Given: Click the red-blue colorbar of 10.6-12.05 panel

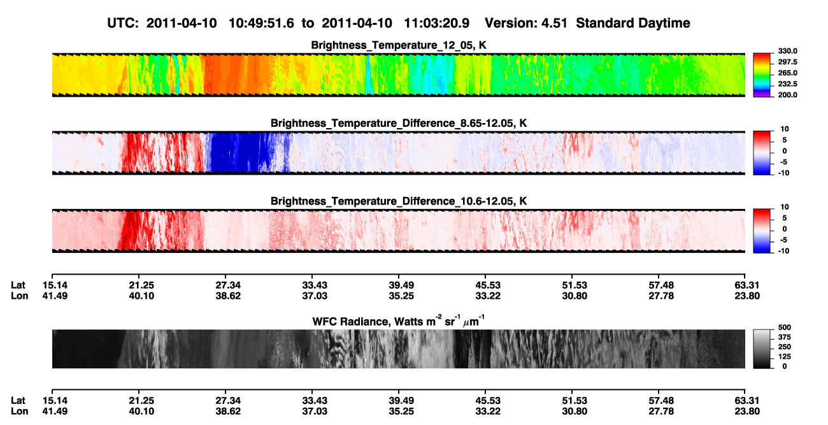Looking at the screenshot, I should pos(762,231).
